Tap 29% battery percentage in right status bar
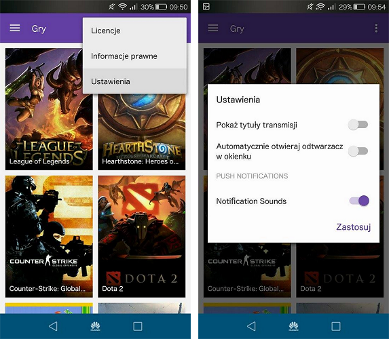Screen dimensions: 389x339 pyautogui.click(x=346, y=7)
